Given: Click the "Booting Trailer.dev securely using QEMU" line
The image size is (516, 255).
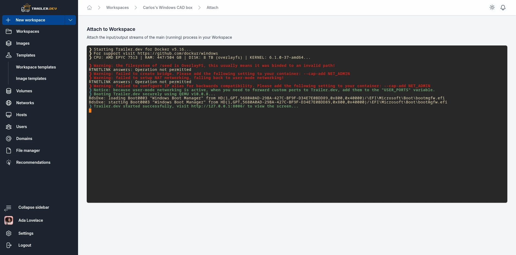Looking at the screenshot, I should click(x=152, y=94).
